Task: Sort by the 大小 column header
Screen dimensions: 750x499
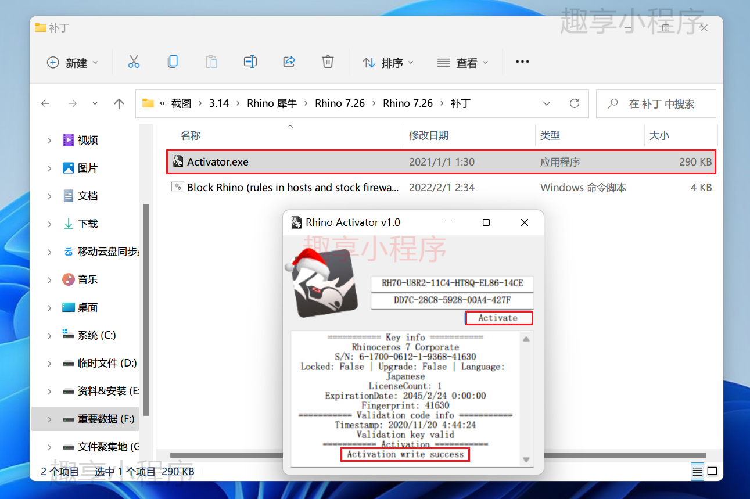Action: click(x=659, y=135)
